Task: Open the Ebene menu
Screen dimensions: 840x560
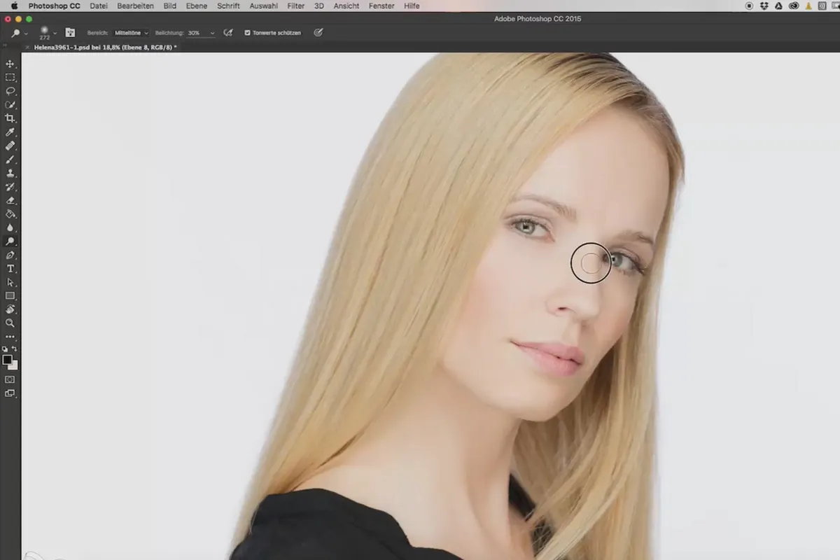Action: (196, 6)
